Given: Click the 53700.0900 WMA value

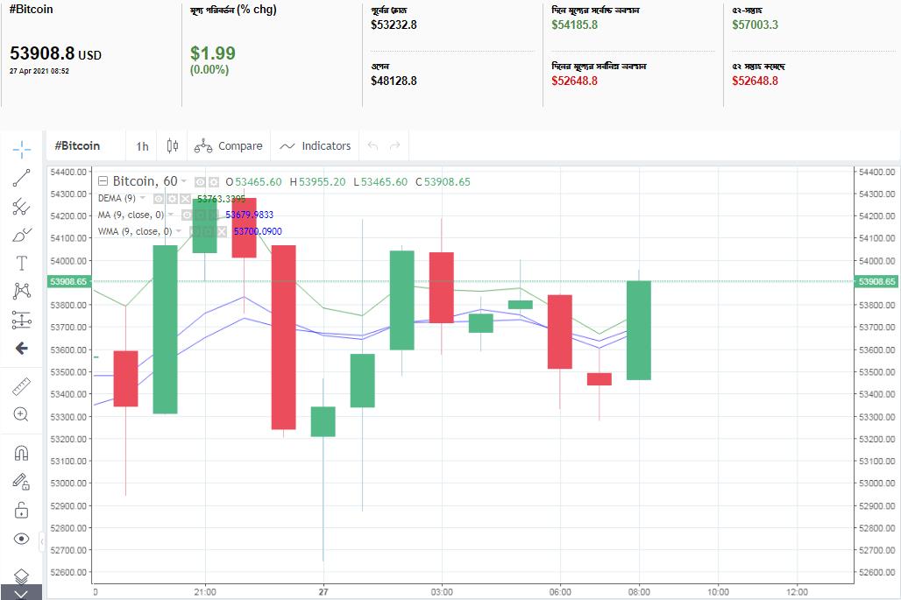Looking at the screenshot, I should tap(258, 231).
